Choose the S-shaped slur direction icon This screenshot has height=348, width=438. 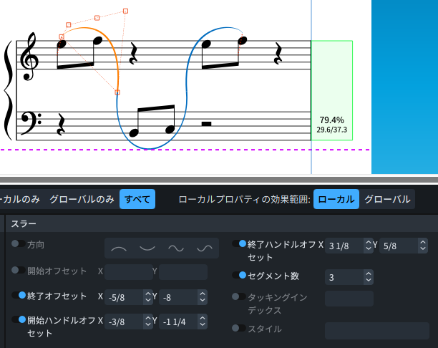(x=176, y=248)
